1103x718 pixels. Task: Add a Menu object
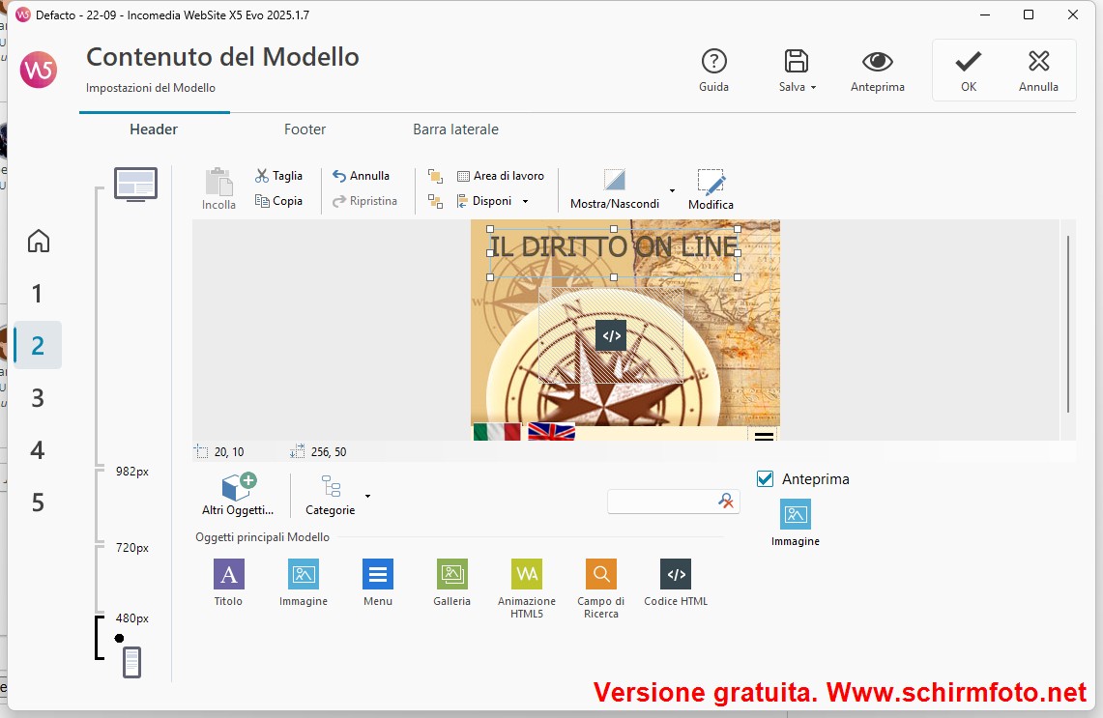[x=378, y=575]
